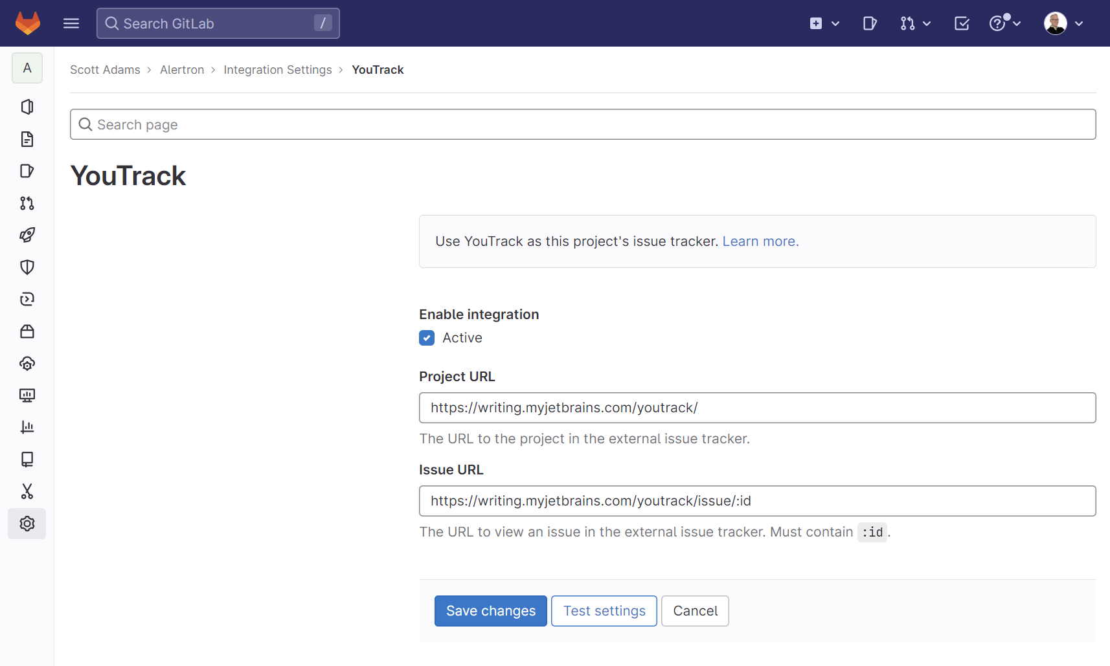Open Packages & Registries in the sidebar
The image size is (1110, 666).
point(27,331)
